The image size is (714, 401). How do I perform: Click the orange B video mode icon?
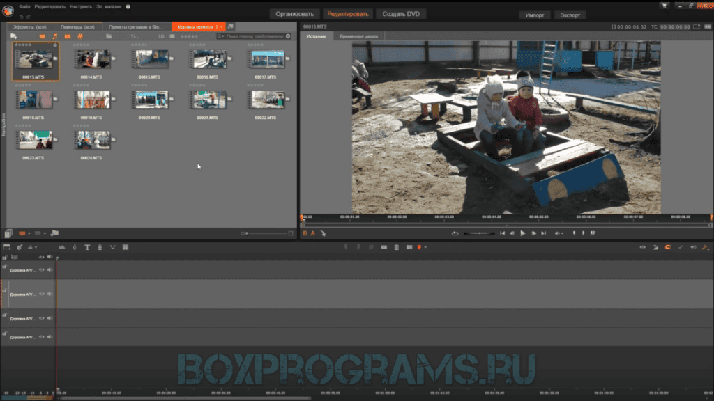[x=305, y=233]
